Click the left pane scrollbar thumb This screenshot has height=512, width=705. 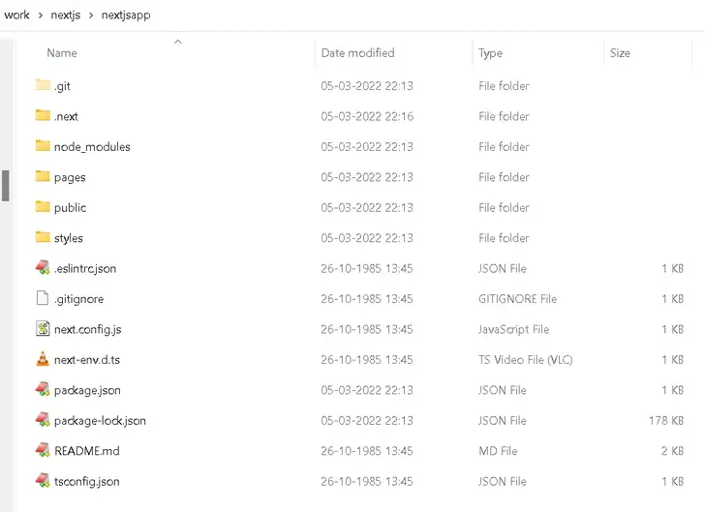pyautogui.click(x=5, y=185)
